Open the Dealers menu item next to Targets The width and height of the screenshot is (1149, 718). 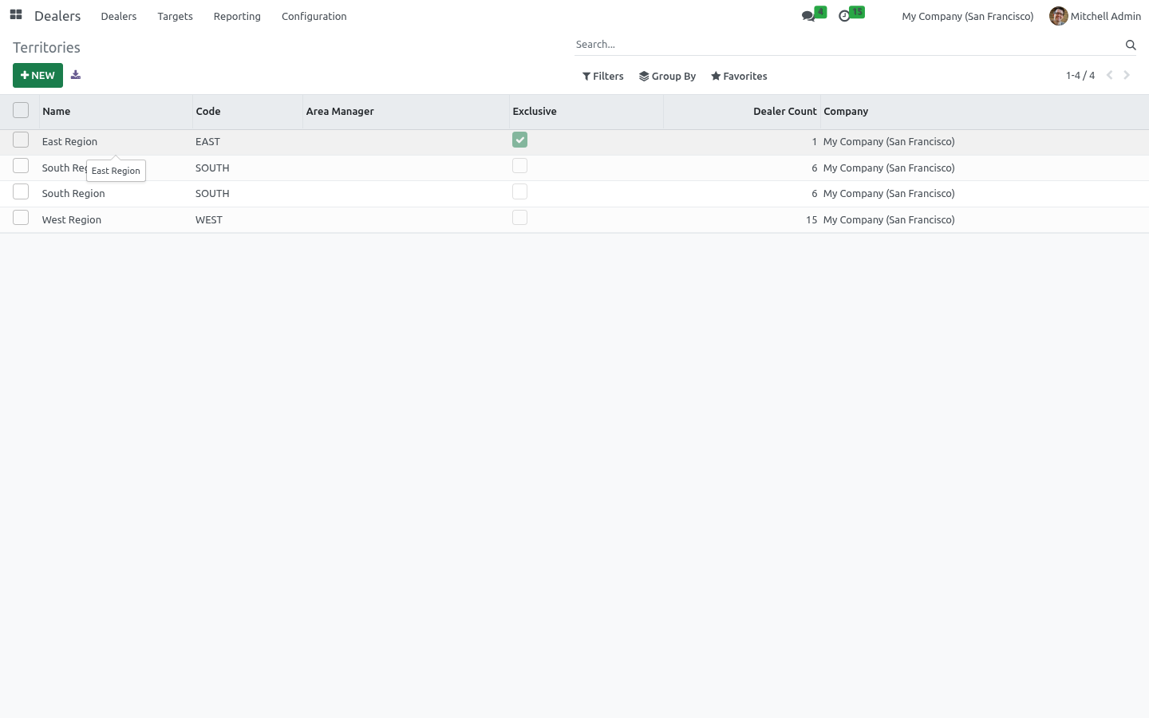(119, 16)
